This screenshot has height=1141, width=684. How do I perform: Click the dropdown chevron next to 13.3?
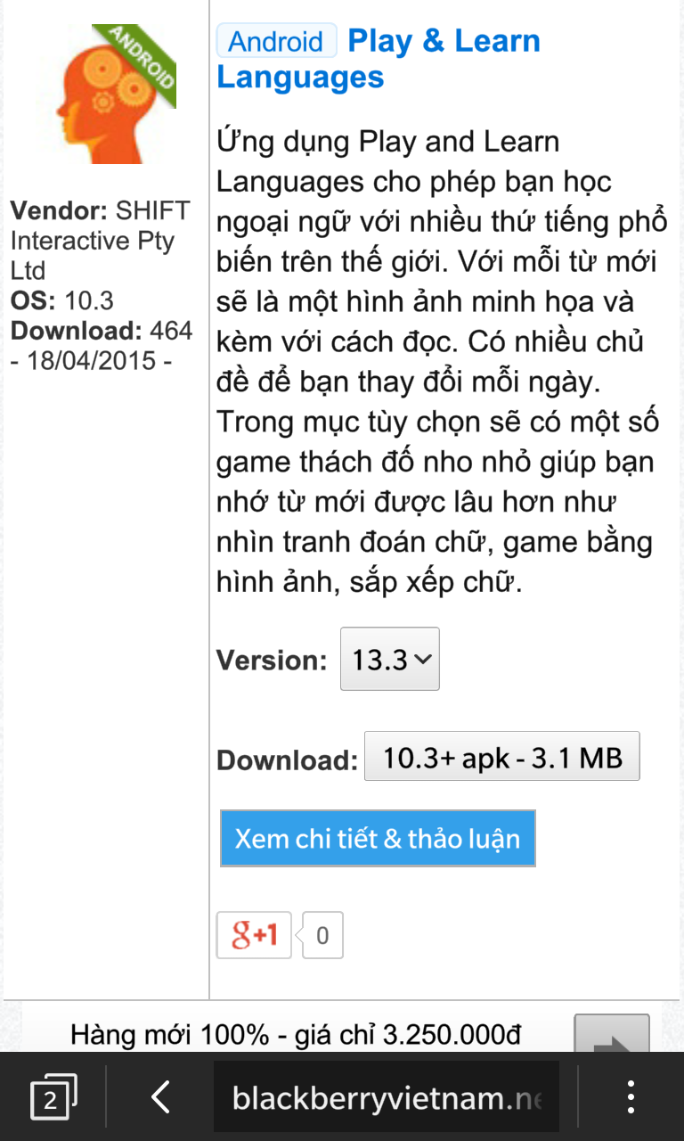tap(423, 660)
